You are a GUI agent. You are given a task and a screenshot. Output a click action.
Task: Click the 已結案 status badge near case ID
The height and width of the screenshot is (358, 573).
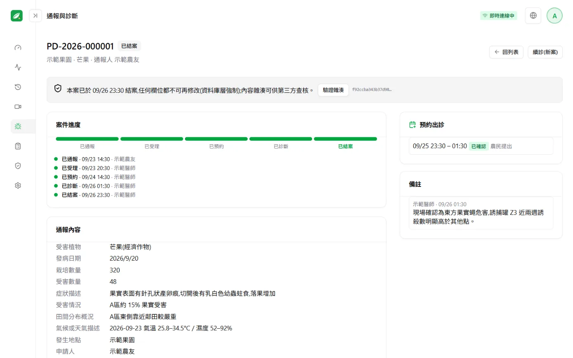[x=129, y=46]
